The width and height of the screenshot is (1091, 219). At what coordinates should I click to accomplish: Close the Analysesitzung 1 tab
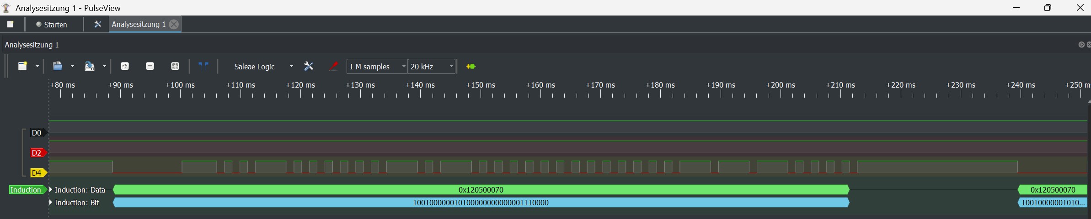coord(174,24)
